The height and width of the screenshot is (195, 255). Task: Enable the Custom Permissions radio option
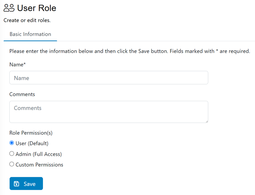[x=12, y=164]
